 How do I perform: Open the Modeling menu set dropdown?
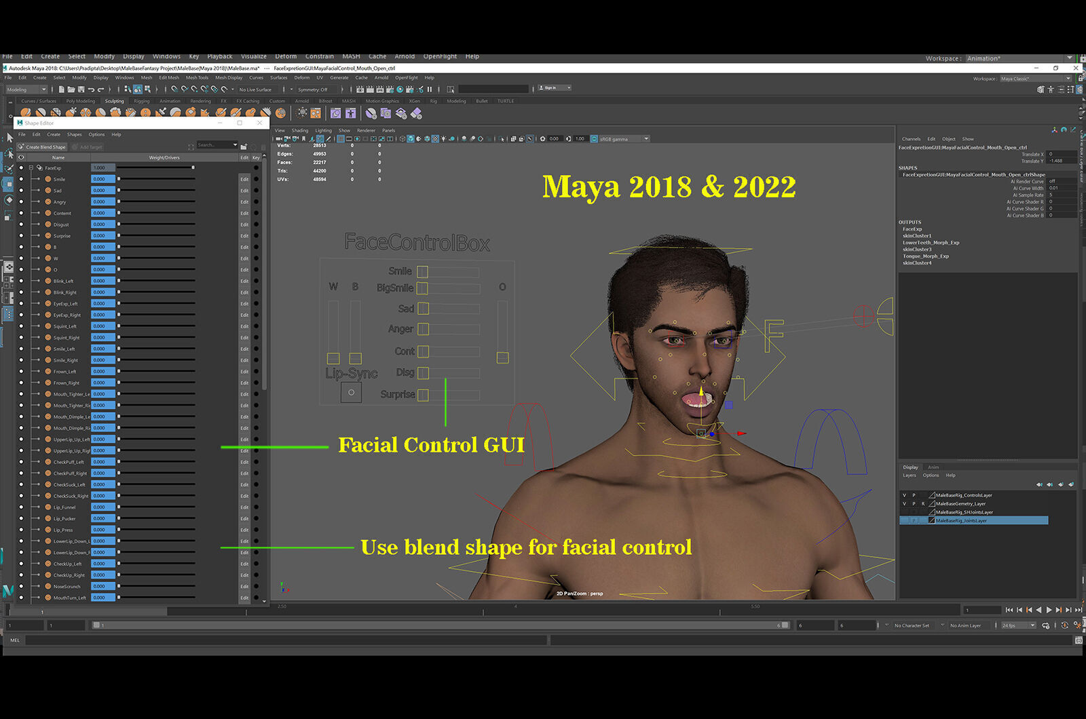[26, 90]
